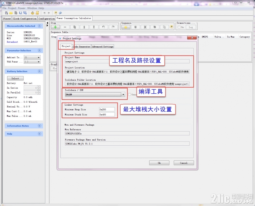The width and height of the screenshot is (255, 206).
Task: Switch to the Advanced Settings tab
Action: point(103,47)
